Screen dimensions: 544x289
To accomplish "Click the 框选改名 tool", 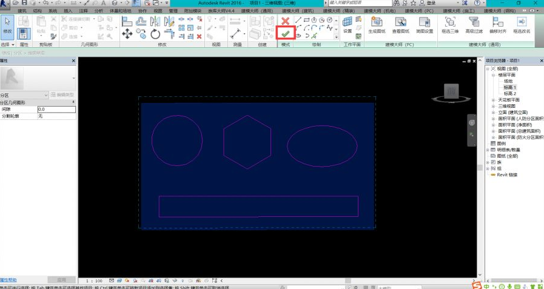I will [x=522, y=25].
